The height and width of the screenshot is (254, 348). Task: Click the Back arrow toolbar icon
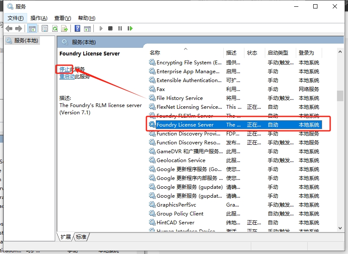(8, 28)
